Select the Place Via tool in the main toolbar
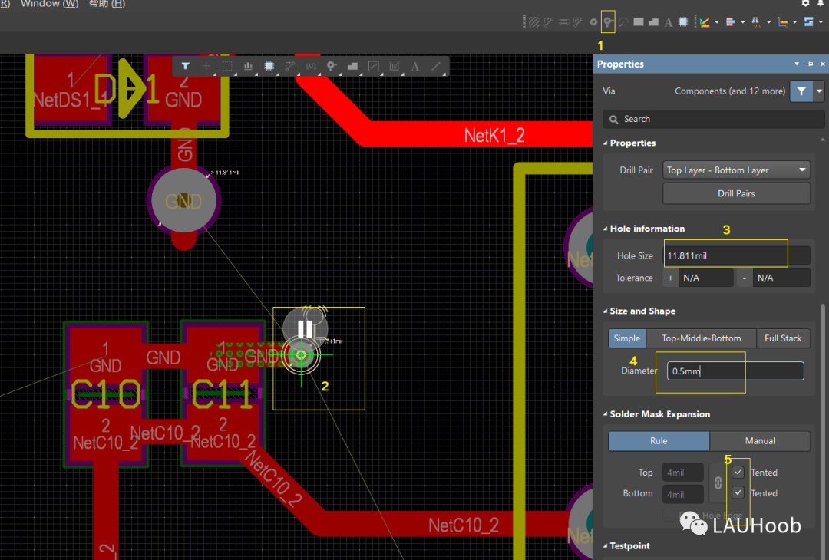The width and height of the screenshot is (829, 560). [x=608, y=22]
